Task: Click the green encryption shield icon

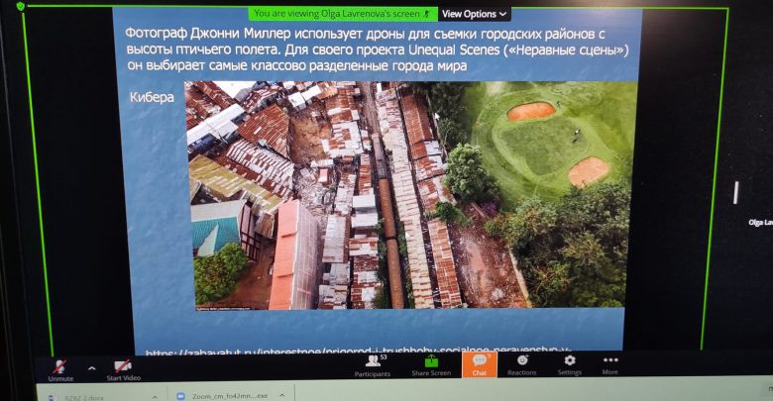Action: (x=20, y=6)
